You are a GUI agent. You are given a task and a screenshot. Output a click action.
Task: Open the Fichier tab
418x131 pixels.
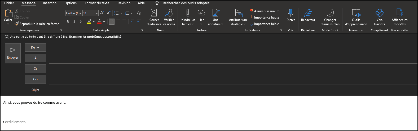(9, 3)
